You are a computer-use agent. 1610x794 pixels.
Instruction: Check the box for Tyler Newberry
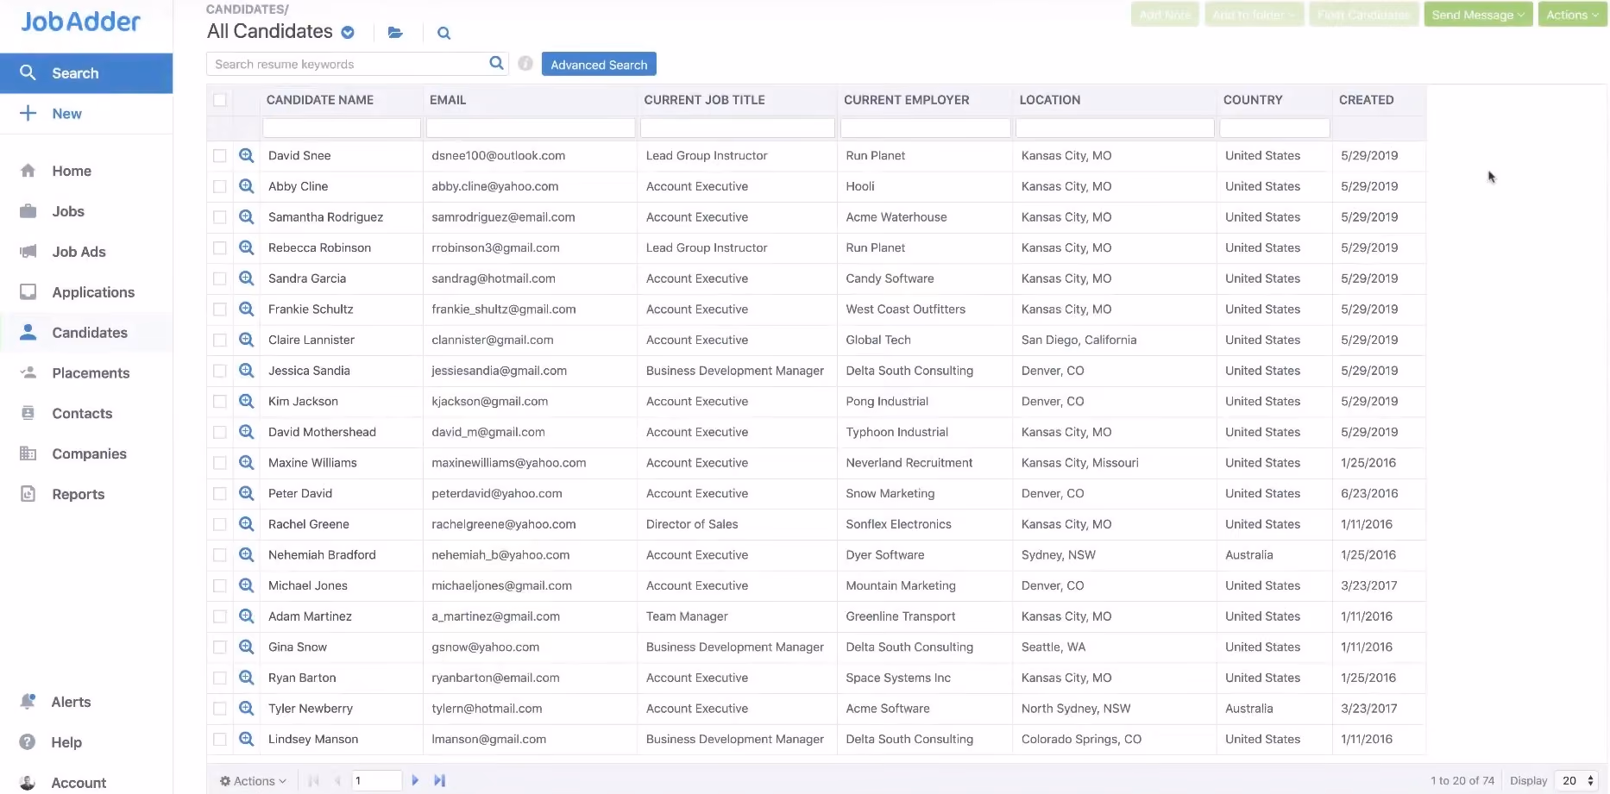click(x=220, y=709)
